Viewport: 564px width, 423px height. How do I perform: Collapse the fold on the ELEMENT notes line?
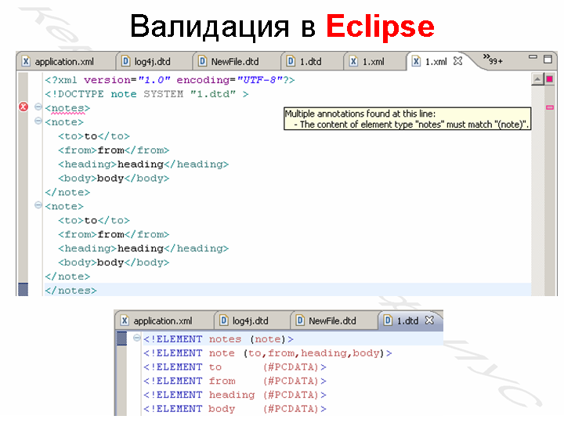136,338
